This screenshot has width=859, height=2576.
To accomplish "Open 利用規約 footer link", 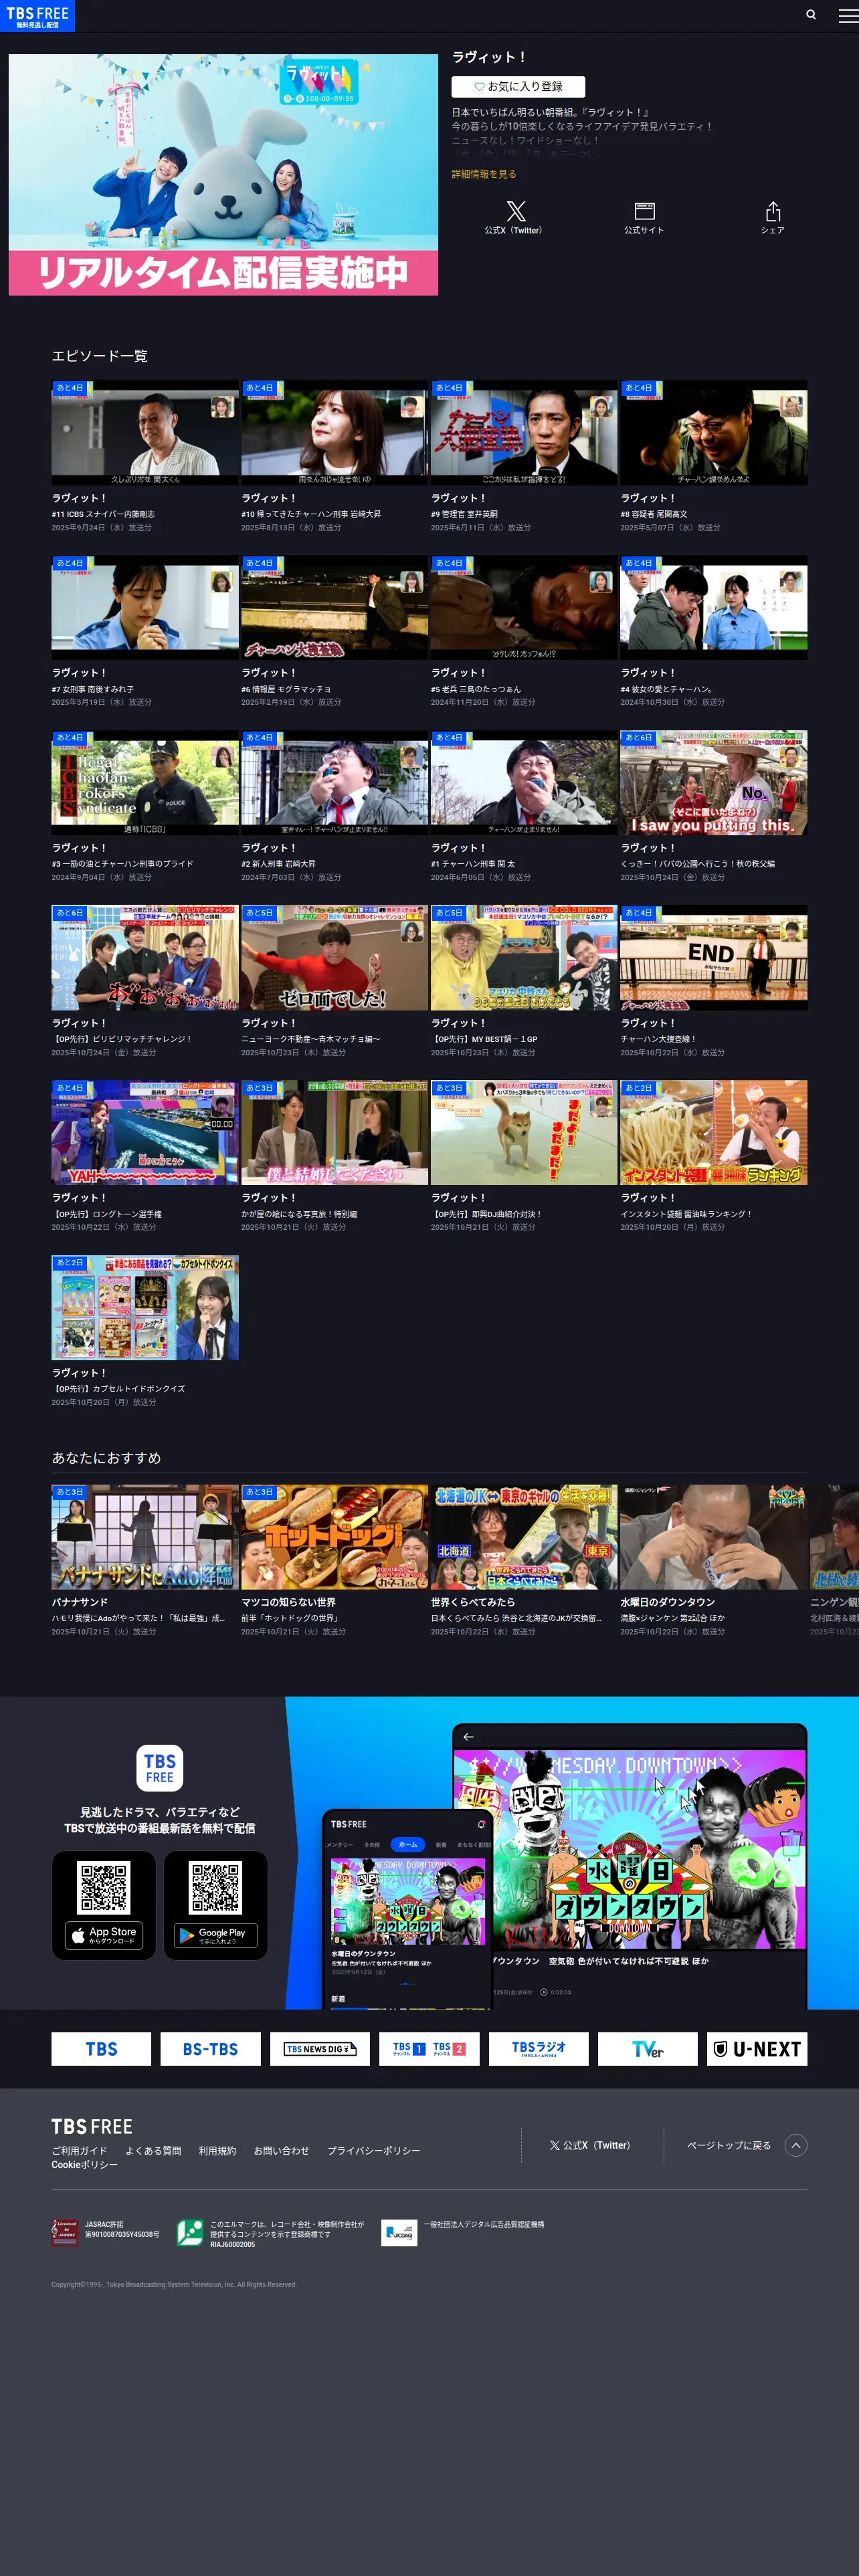I will tap(217, 2151).
